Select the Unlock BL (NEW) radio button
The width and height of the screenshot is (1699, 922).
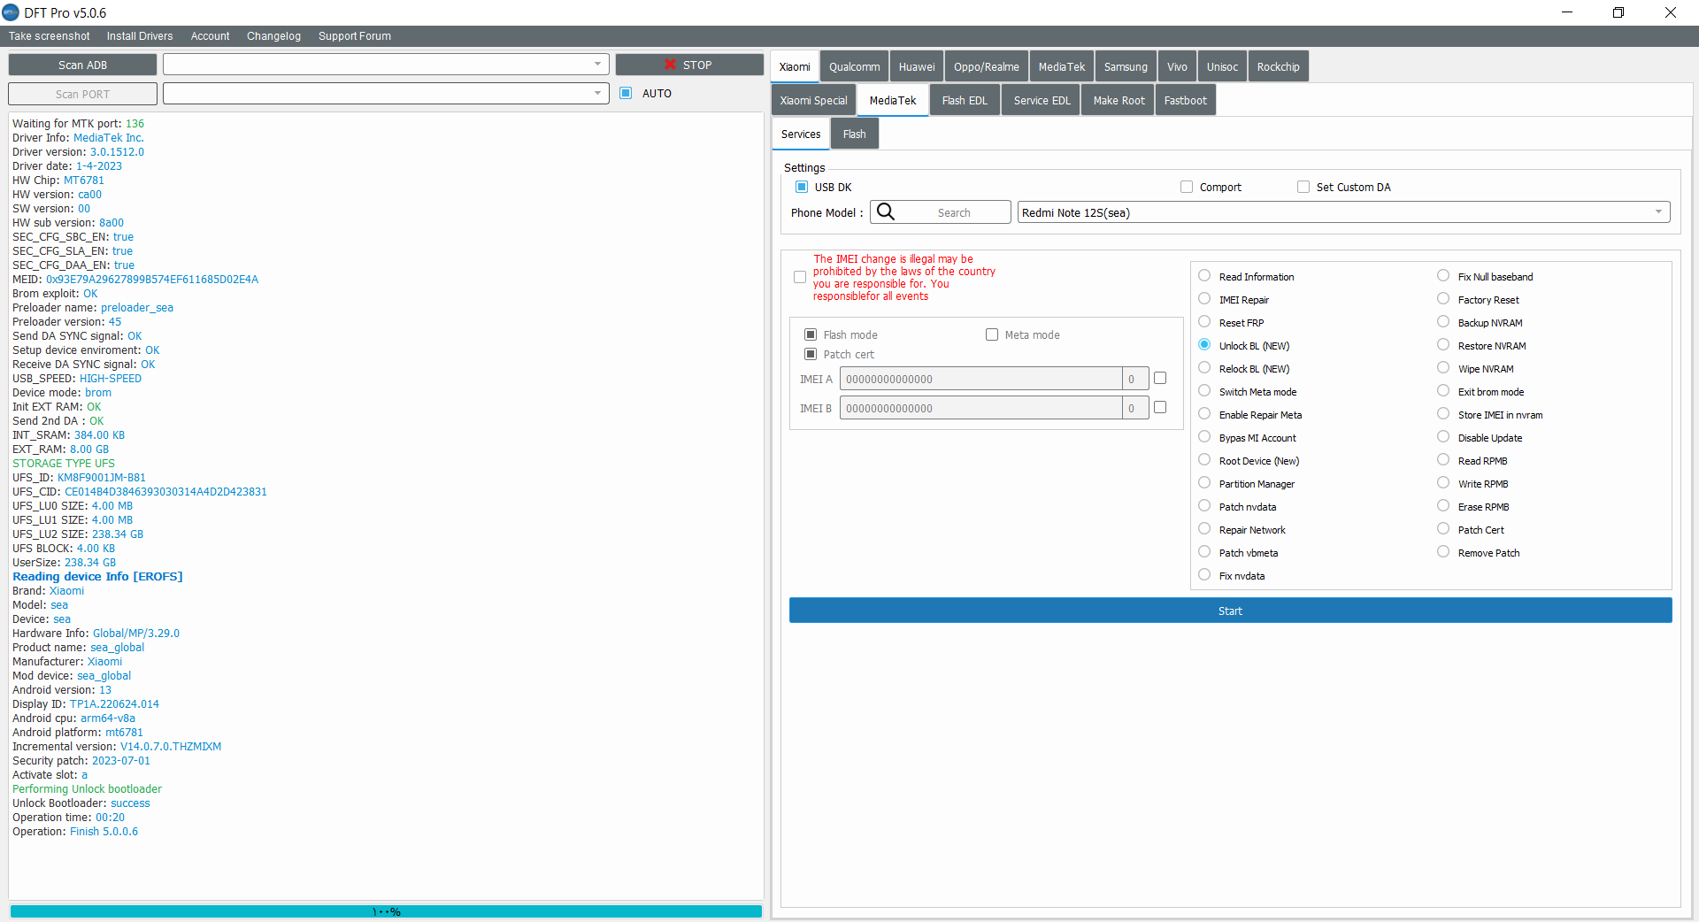(1204, 345)
